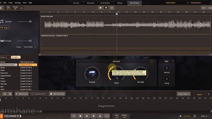The image size is (212, 119).
Task: Click the Guitar Wav.wav waveform clip
Action: click(x=126, y=24)
